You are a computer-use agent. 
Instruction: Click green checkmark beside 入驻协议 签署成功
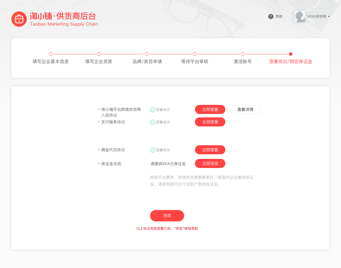[153, 110]
